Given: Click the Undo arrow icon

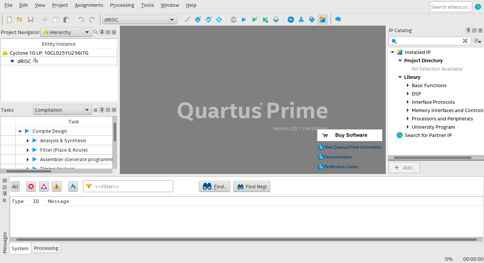Looking at the screenshot, I should click(x=81, y=20).
